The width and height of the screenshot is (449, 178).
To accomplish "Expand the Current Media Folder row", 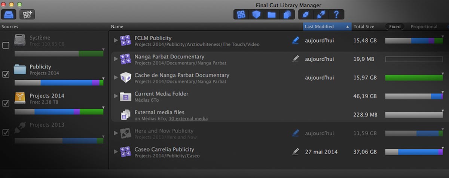I will (116, 96).
